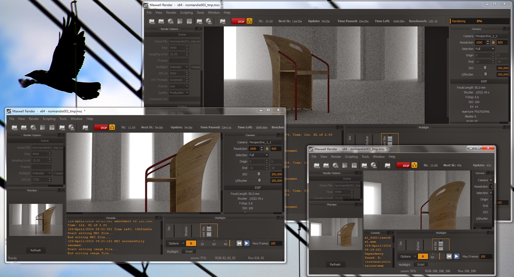Open MXS icon in right Maxwell window

(317, 166)
